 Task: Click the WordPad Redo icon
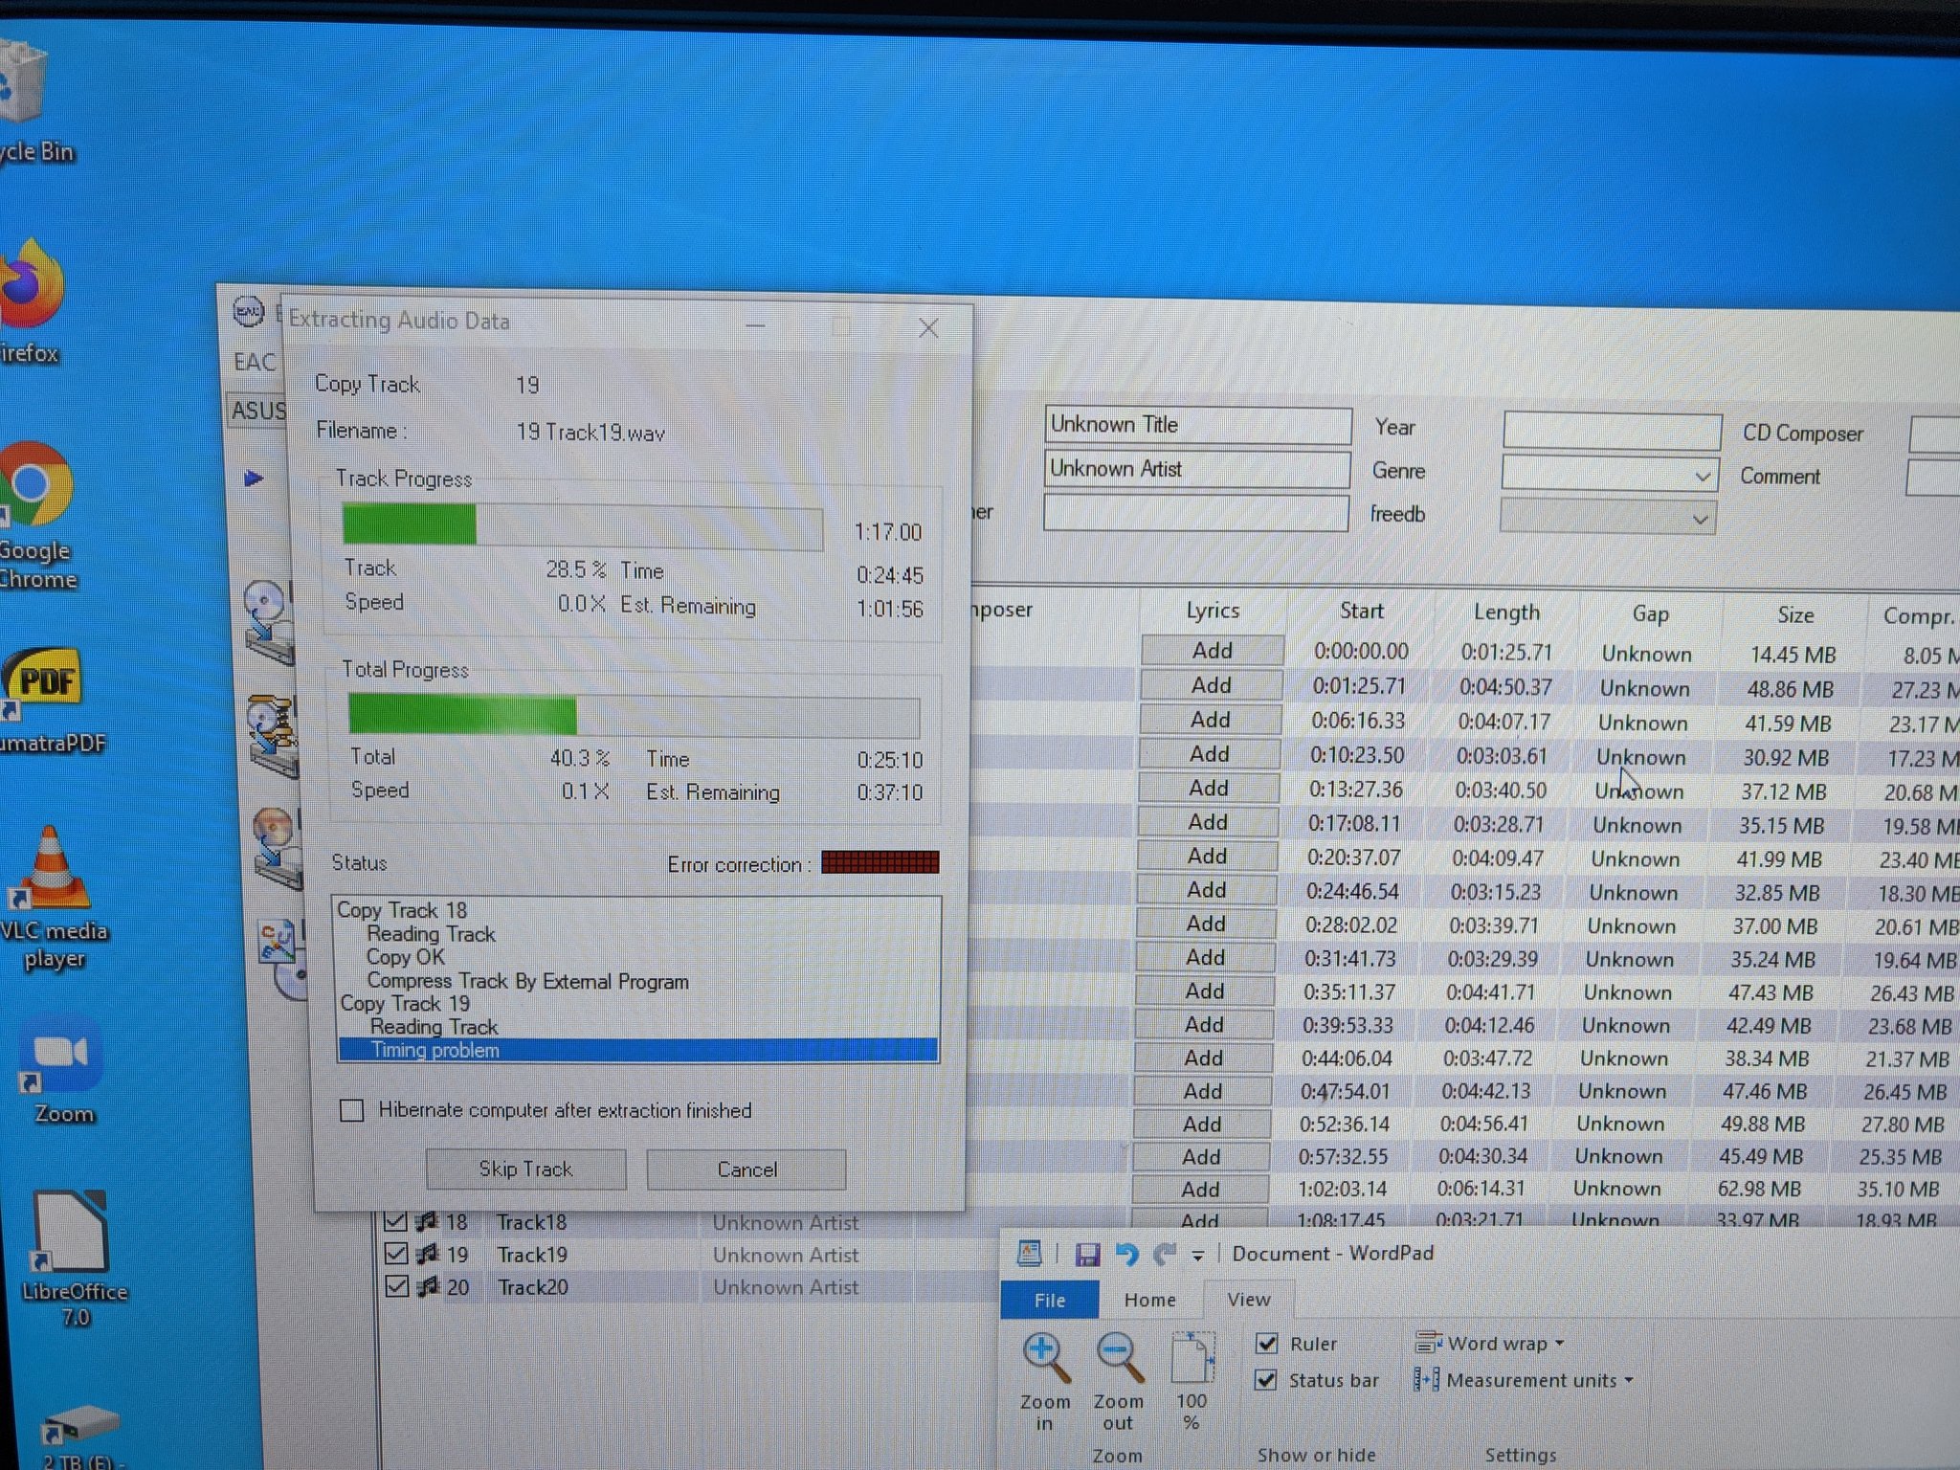pyautogui.click(x=1164, y=1254)
